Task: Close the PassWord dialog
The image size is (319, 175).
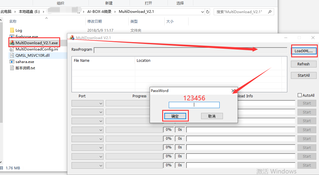Action: click(233, 91)
